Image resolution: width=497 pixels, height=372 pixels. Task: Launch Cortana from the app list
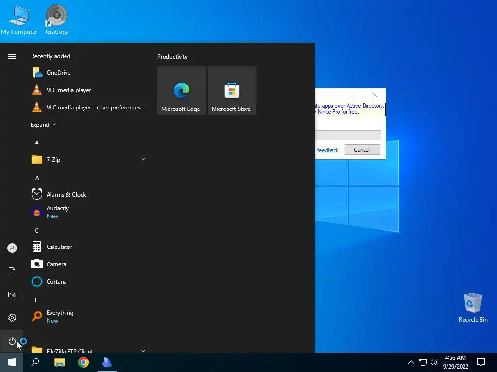88,281
